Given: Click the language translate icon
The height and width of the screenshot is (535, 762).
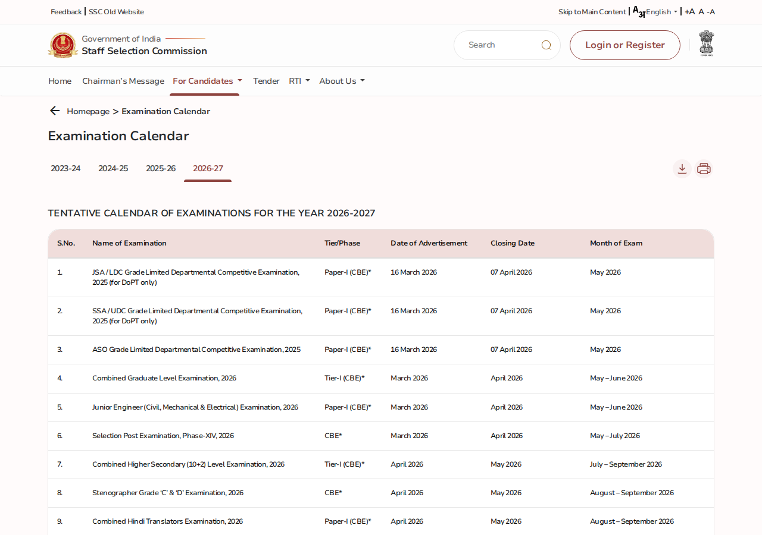Looking at the screenshot, I should [639, 12].
